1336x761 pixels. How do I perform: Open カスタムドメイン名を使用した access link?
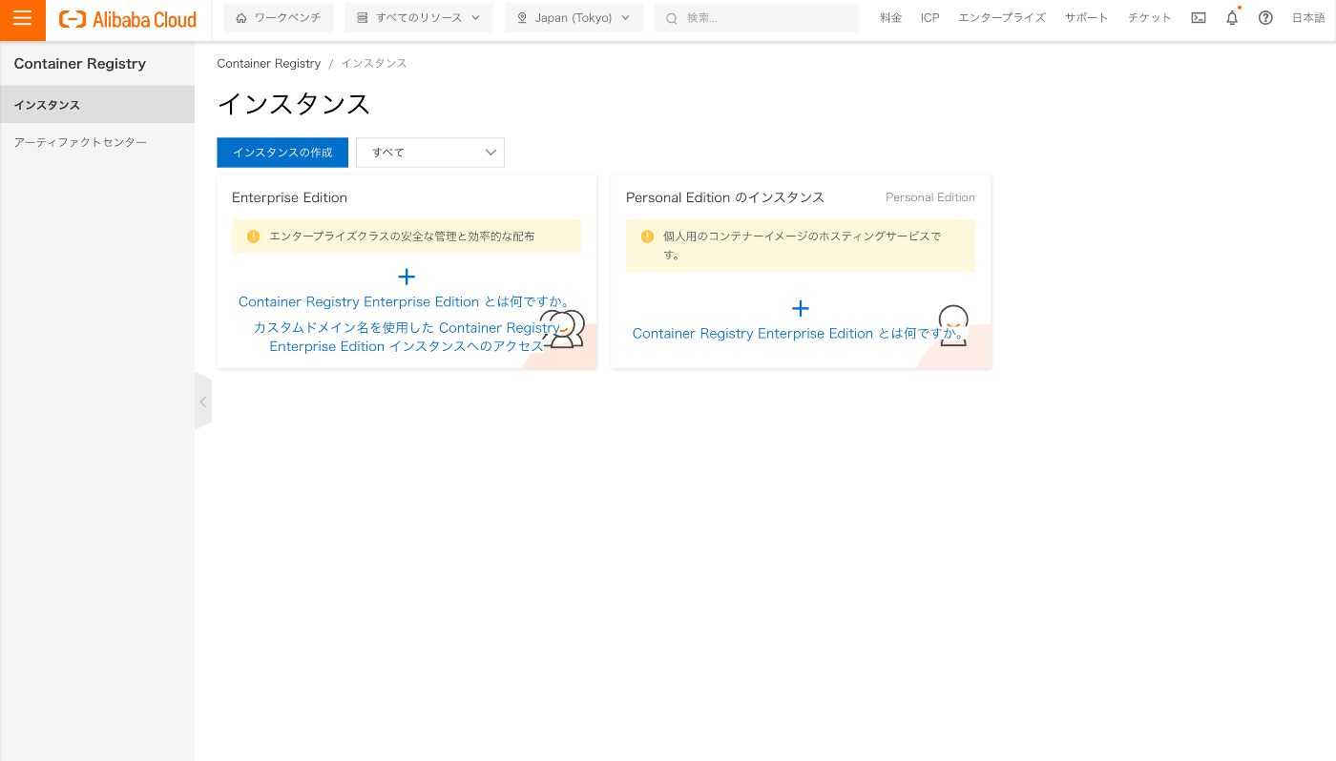[407, 337]
